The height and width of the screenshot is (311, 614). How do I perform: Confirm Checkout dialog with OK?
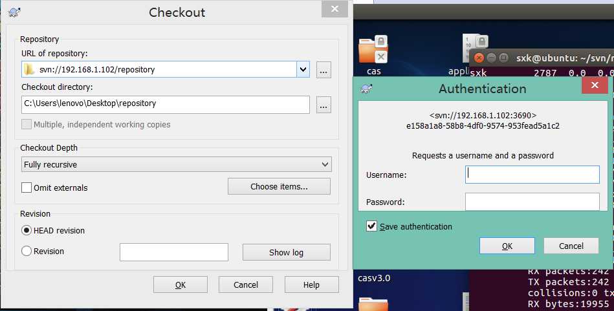pos(181,284)
